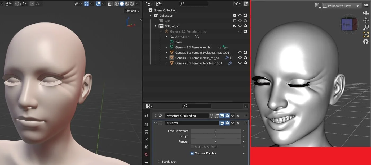Click the wrench icon beside Genesis Tear Mesh.001
371x165 pixels.
[x=230, y=63]
